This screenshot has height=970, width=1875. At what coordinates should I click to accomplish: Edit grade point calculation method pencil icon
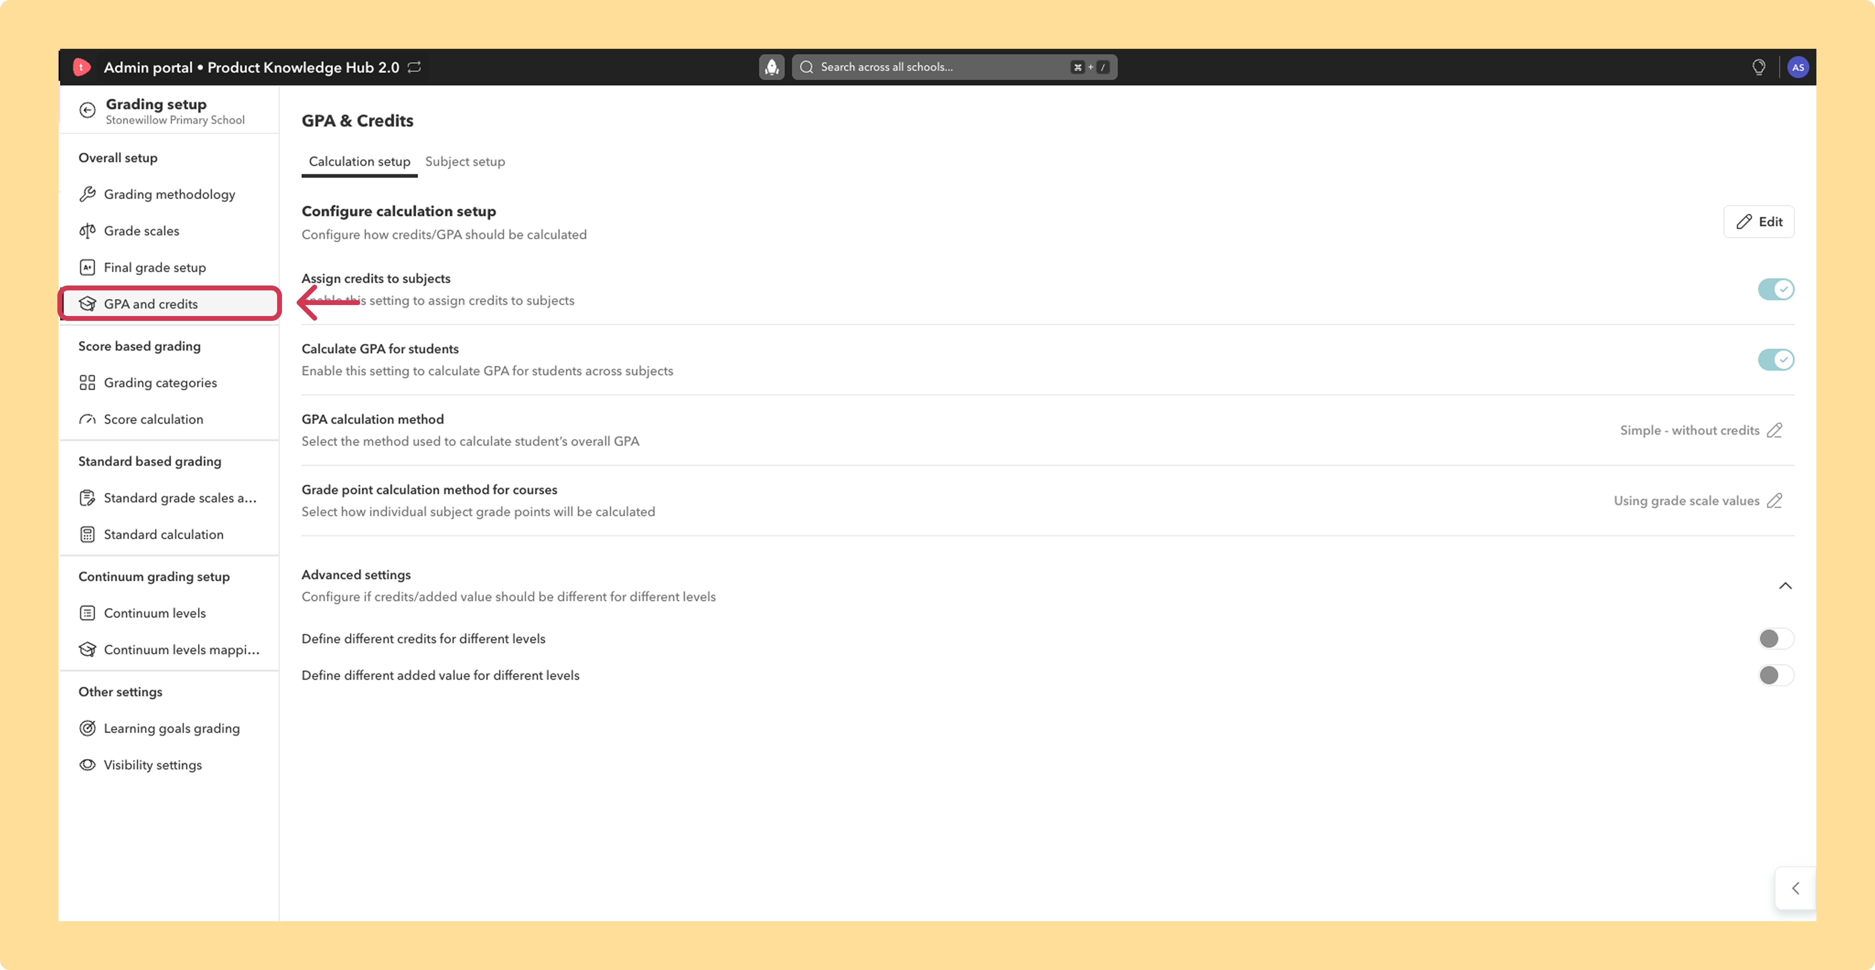pyautogui.click(x=1775, y=501)
